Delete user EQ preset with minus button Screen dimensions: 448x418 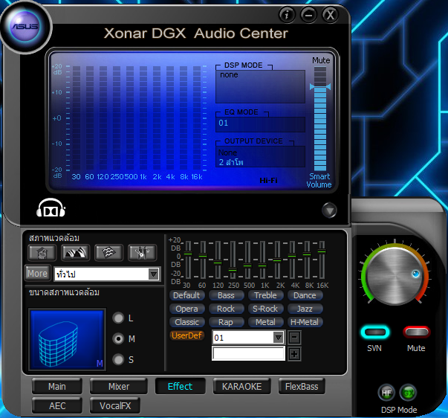[294, 338]
